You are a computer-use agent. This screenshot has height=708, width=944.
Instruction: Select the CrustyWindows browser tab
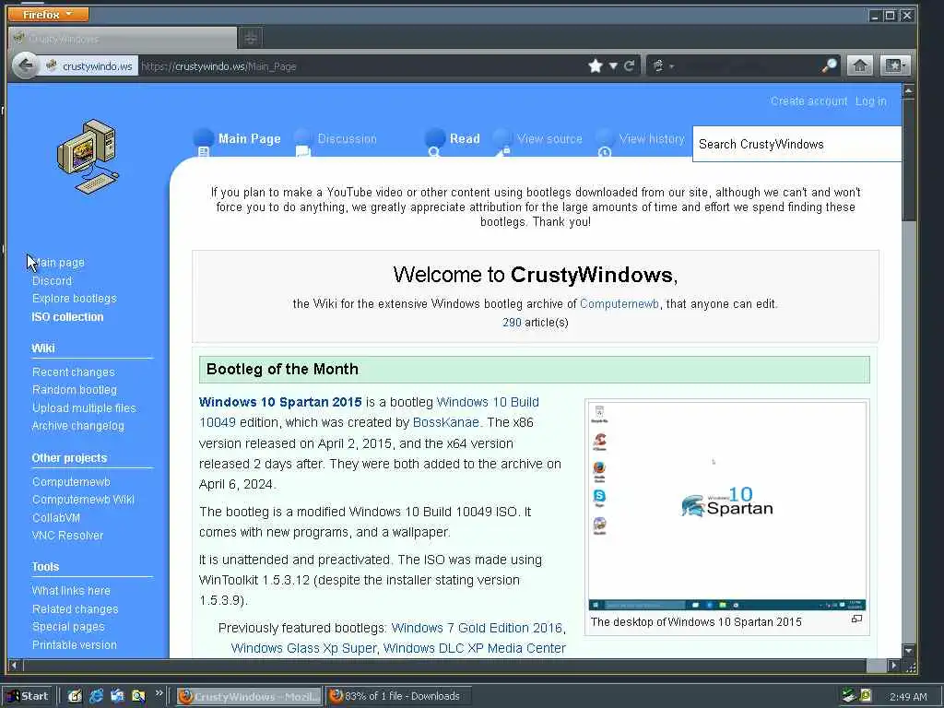pyautogui.click(x=123, y=39)
